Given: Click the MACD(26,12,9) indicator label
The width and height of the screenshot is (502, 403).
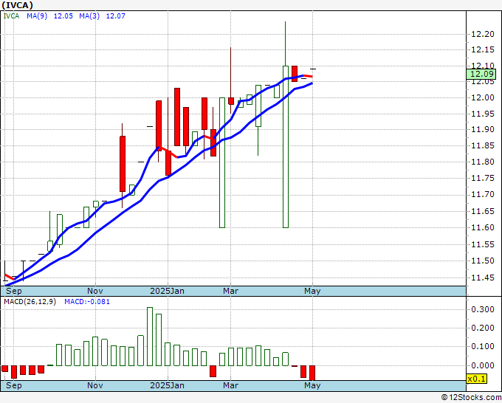Looking at the screenshot, I should [x=30, y=302].
